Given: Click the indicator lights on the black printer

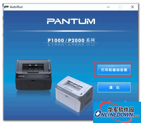Looking at the screenshot, I should (x=49, y=67).
